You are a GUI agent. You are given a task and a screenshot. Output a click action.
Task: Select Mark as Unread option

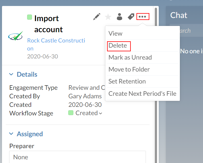[130, 57]
